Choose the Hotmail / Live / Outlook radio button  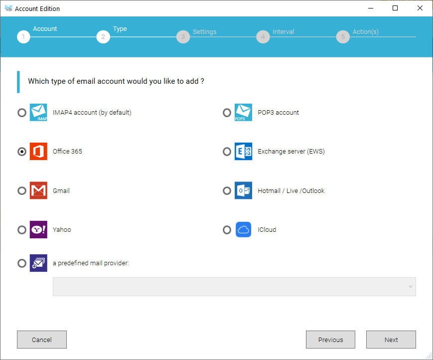(x=227, y=190)
